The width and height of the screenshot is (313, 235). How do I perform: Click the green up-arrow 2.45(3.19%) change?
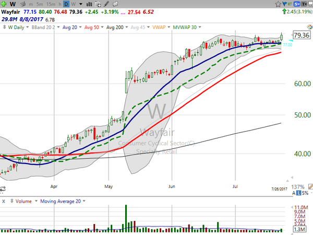pos(297,12)
